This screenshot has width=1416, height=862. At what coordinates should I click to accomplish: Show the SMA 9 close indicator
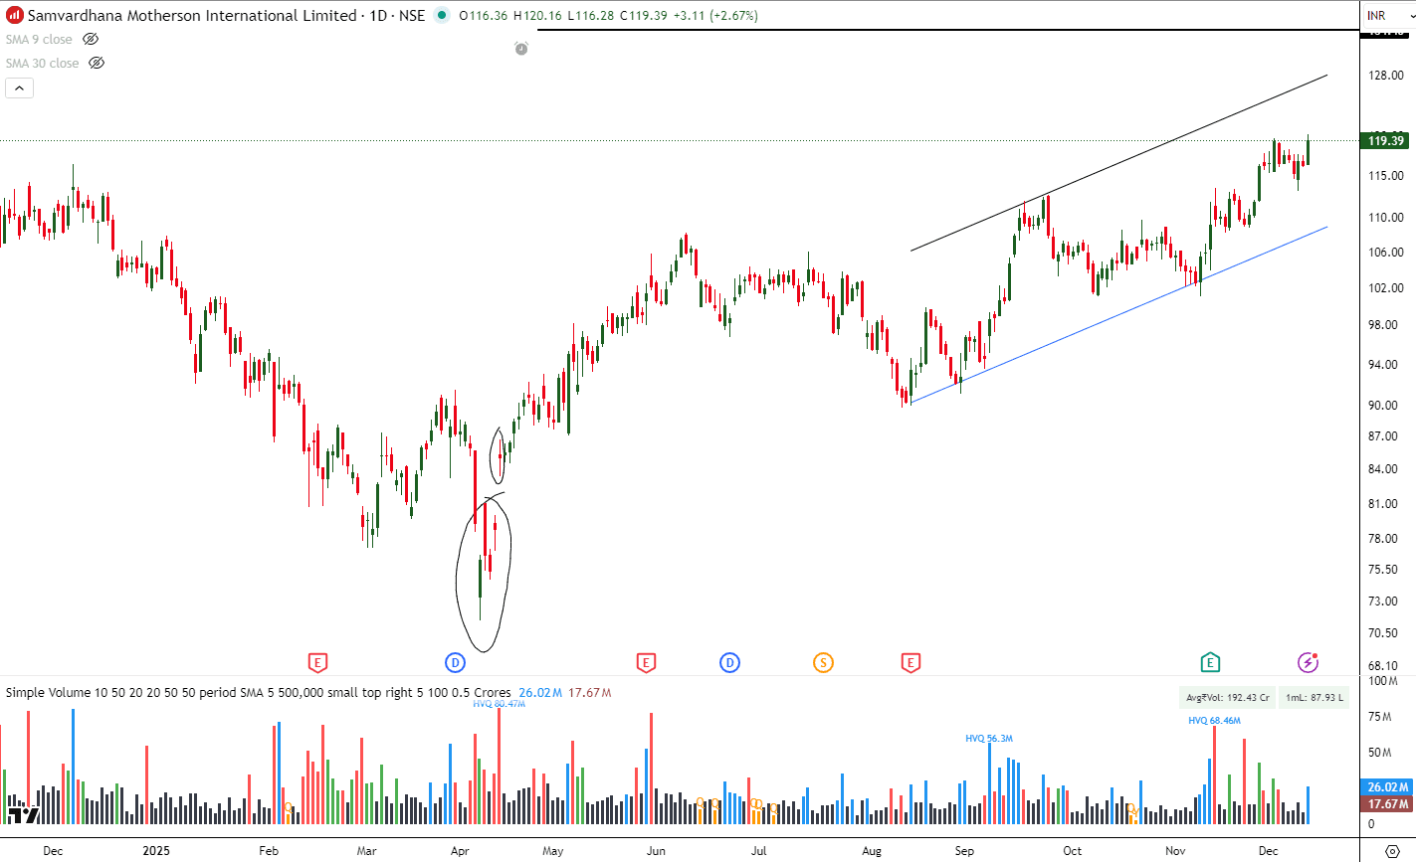[x=91, y=39]
